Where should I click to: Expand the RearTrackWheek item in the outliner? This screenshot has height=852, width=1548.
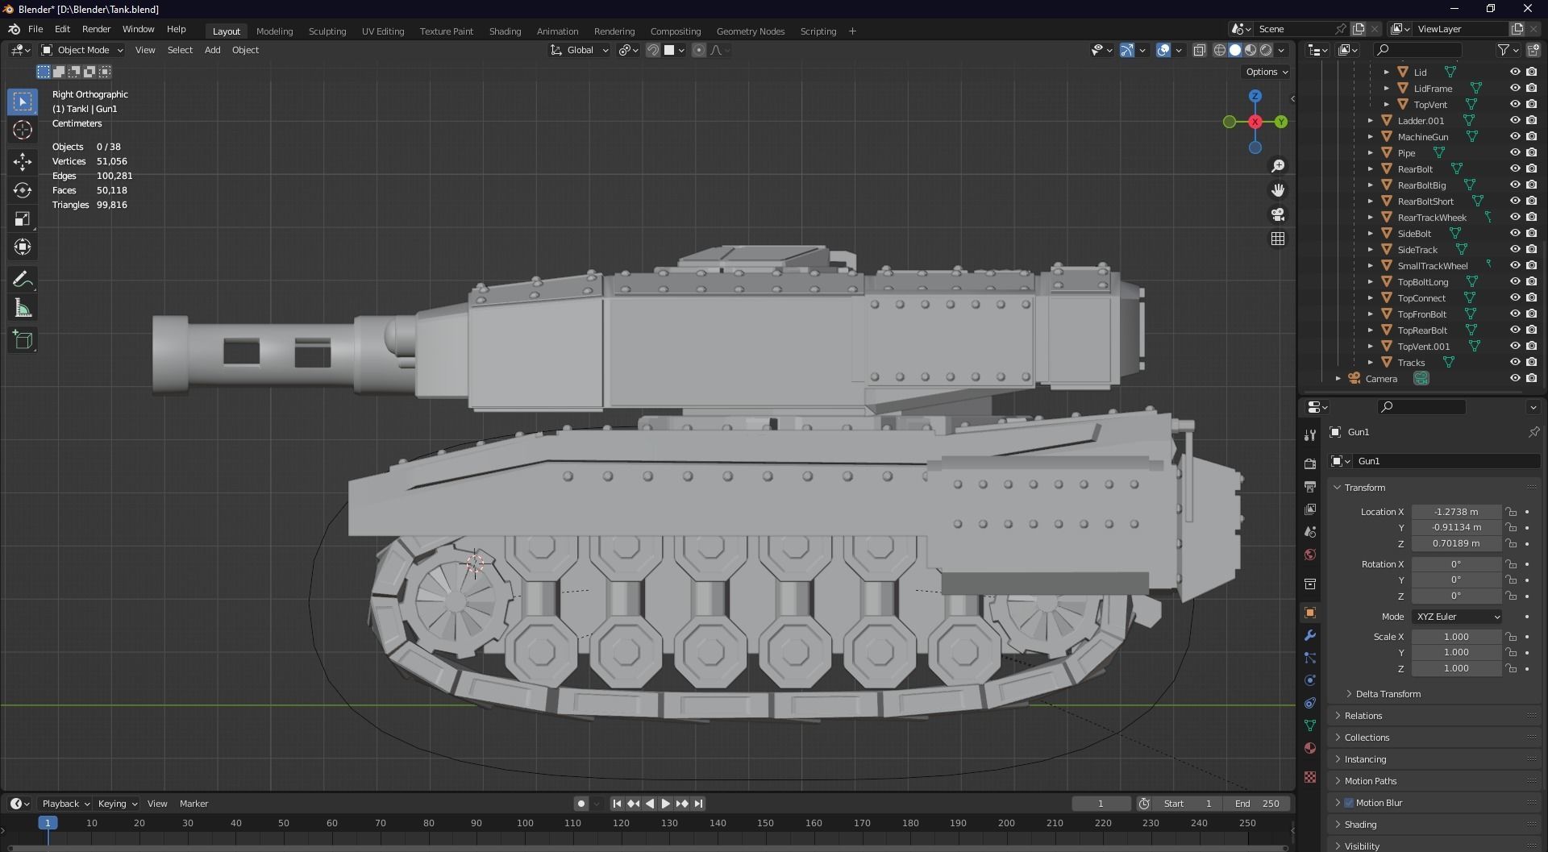[1371, 217]
